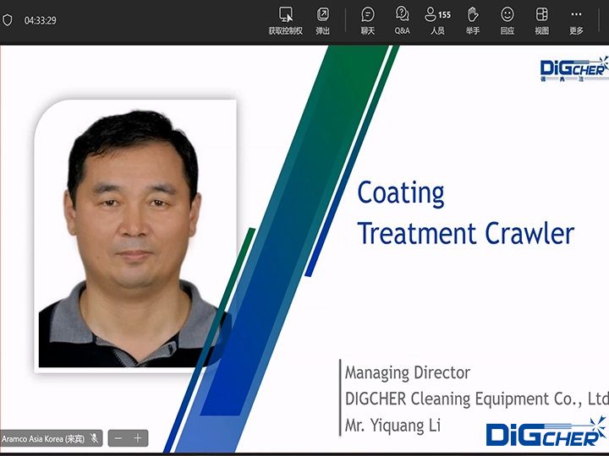Click the speaker portrait photo on slide
The height and width of the screenshot is (456, 609).
(x=135, y=235)
